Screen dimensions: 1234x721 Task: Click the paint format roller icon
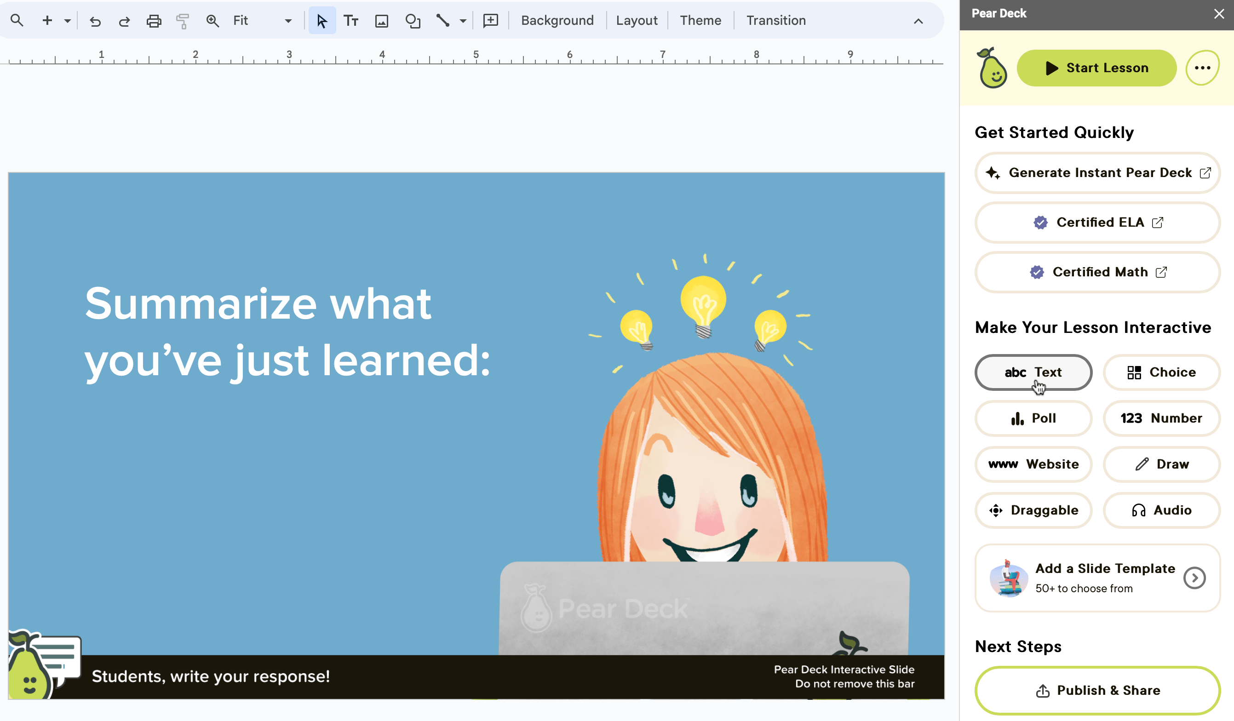(183, 21)
